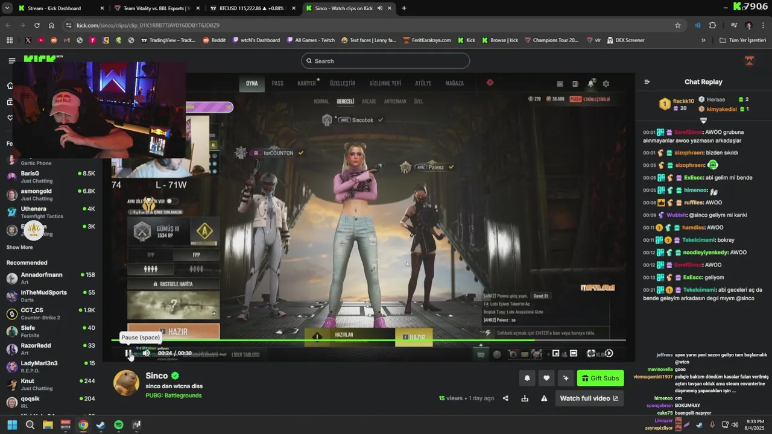Click the browser back arrow
Viewport: 772px width, 434px height.
pyautogui.click(x=8, y=25)
